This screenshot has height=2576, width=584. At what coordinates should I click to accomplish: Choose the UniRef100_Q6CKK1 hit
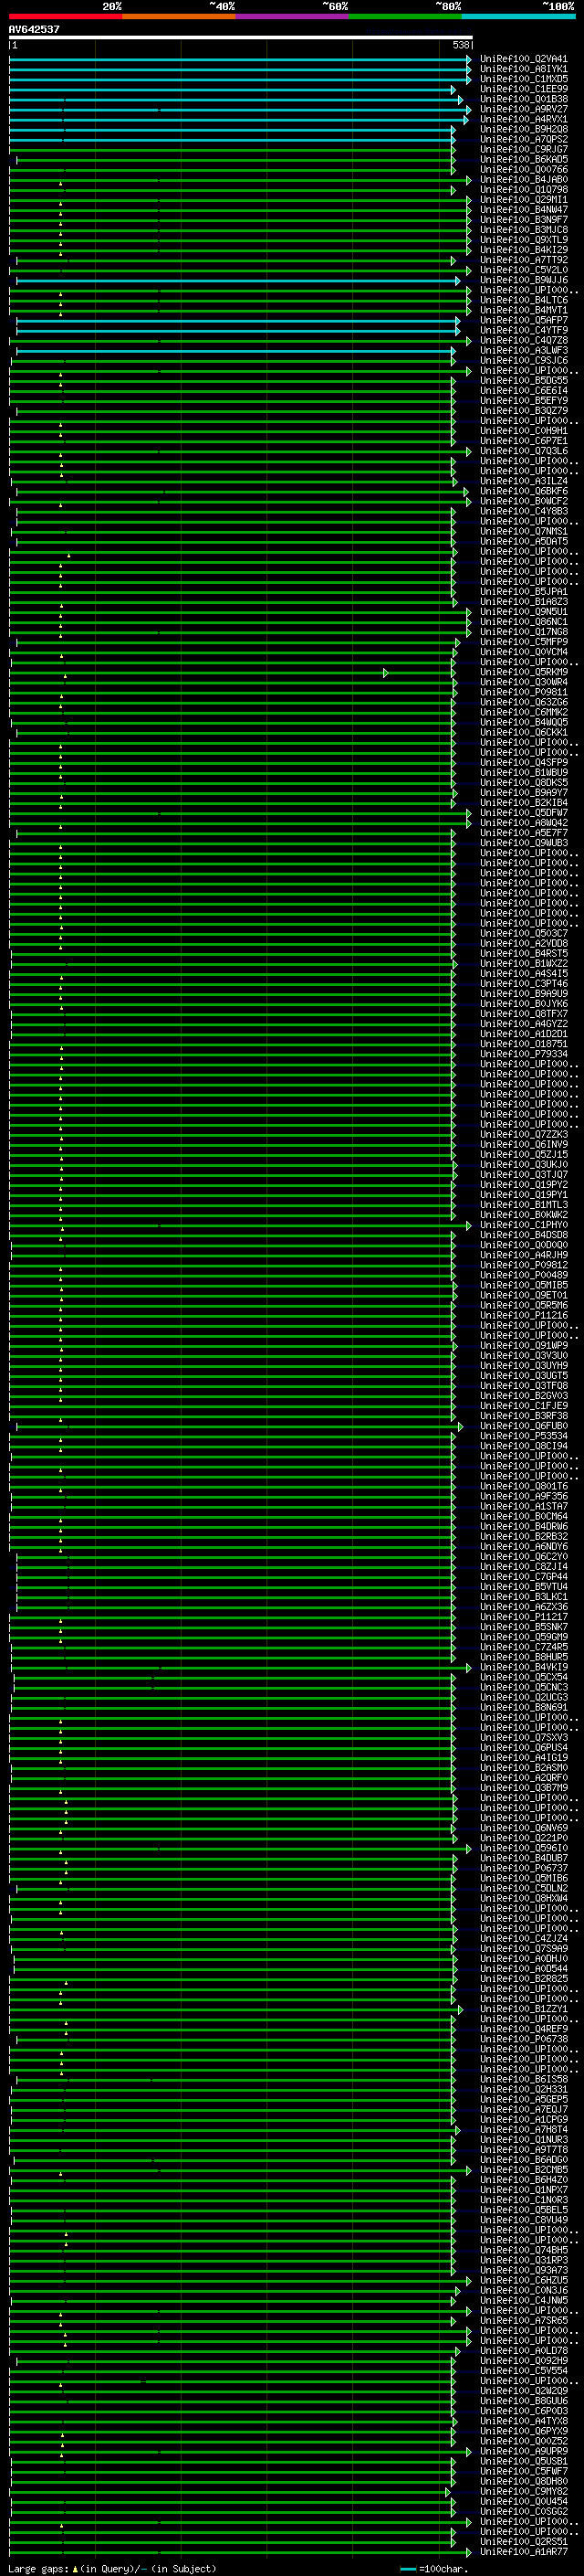(524, 733)
